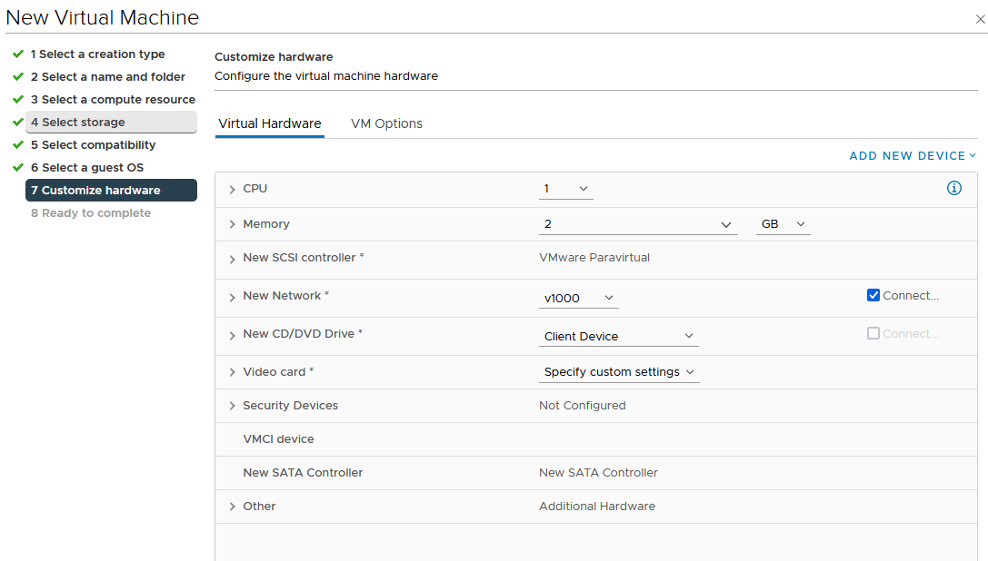Screen dimensions: 988x561
Task: Expand New SCSI controller details
Action: pyautogui.click(x=233, y=259)
